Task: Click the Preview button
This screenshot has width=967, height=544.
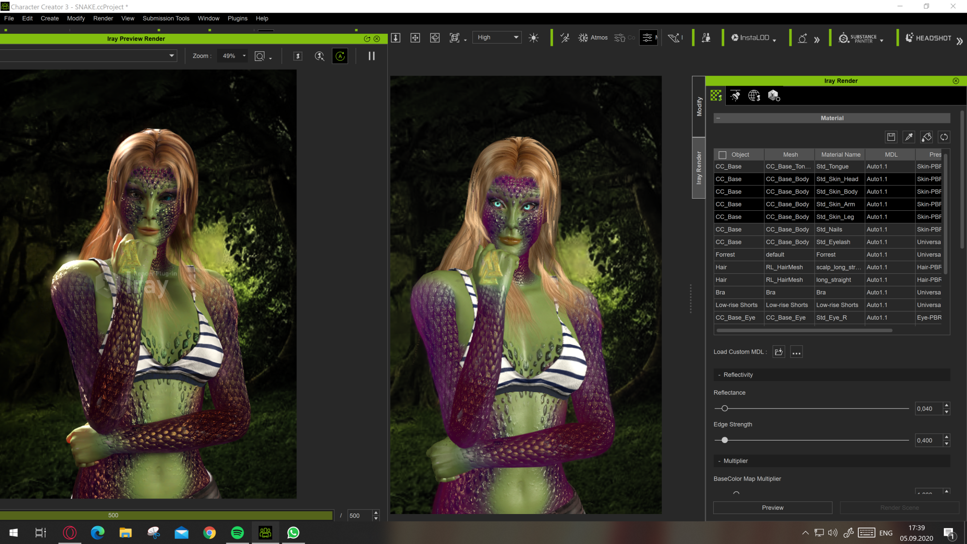Action: coord(773,508)
